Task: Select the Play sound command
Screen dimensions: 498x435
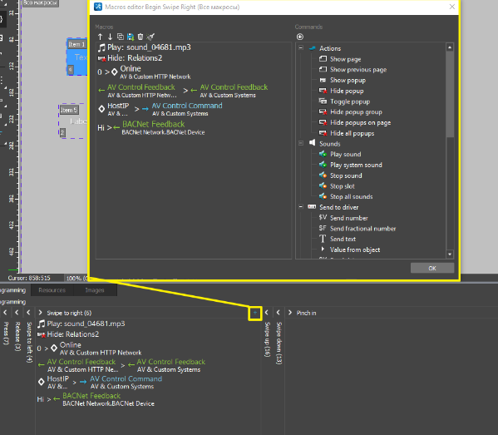Action: click(x=346, y=154)
